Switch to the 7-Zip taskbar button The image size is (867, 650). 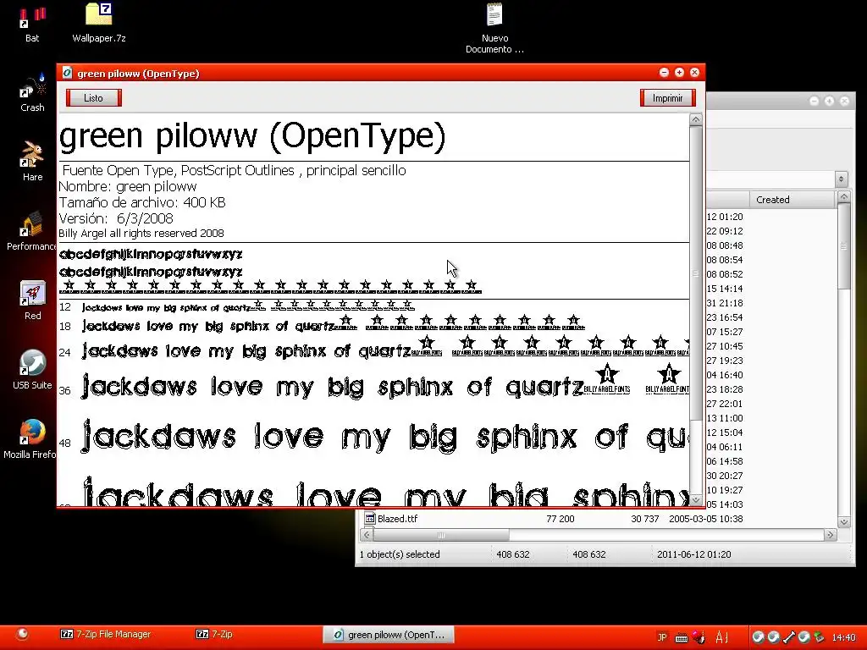point(214,634)
